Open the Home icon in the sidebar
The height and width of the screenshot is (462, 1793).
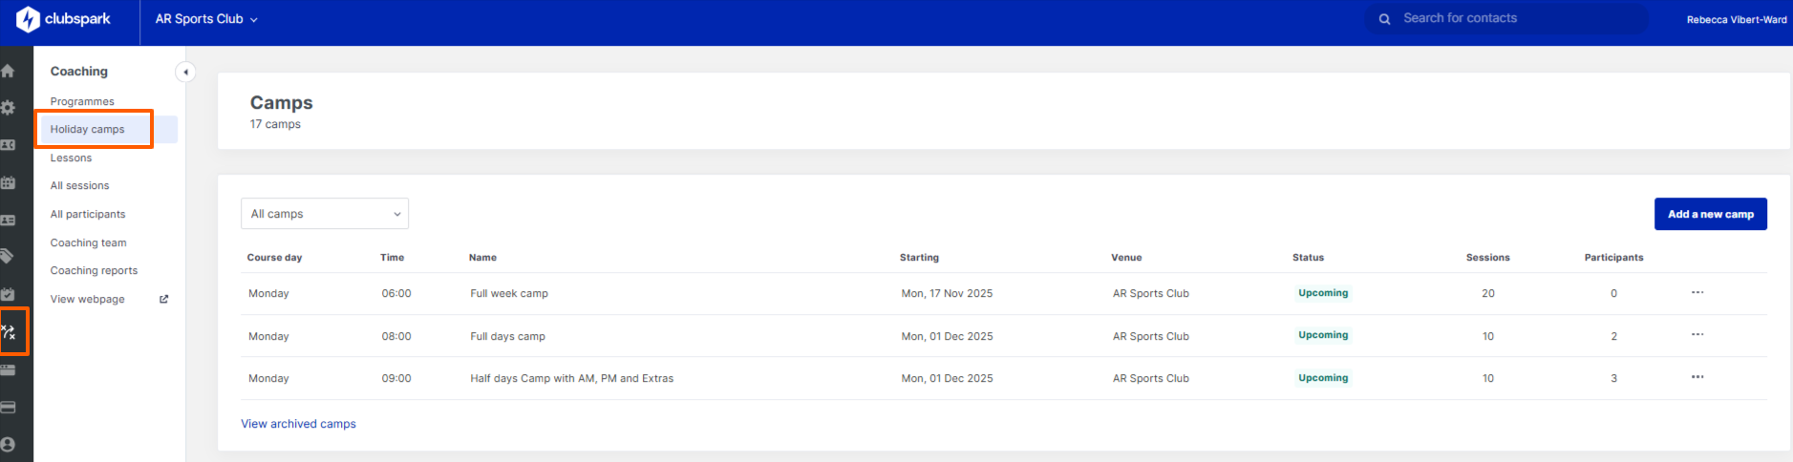8,71
